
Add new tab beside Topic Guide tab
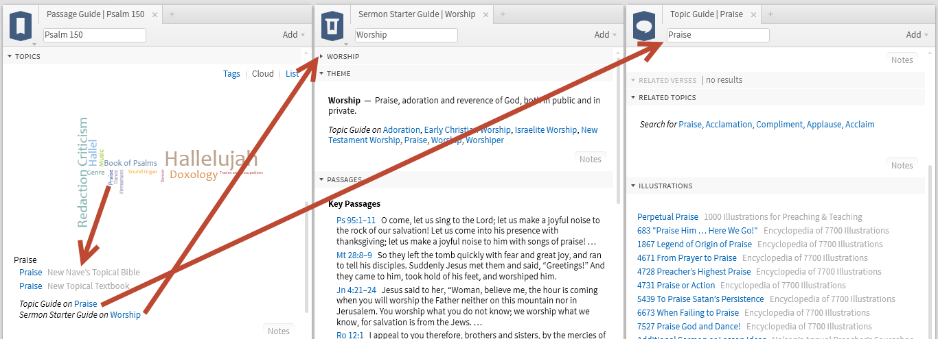tap(770, 14)
